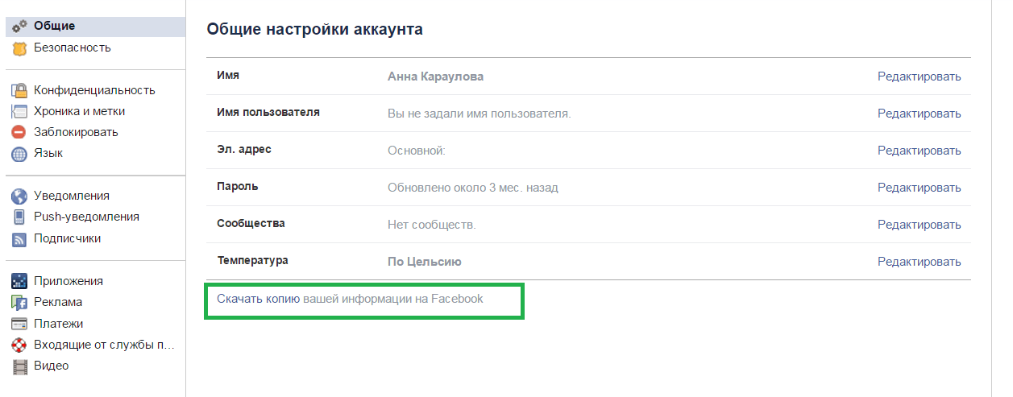Image resolution: width=1013 pixels, height=397 pixels.
Task: Open Хроника и метки settings
Action: click(79, 111)
